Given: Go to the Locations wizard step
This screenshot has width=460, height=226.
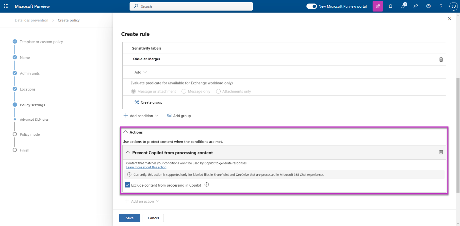Looking at the screenshot, I should (x=28, y=89).
